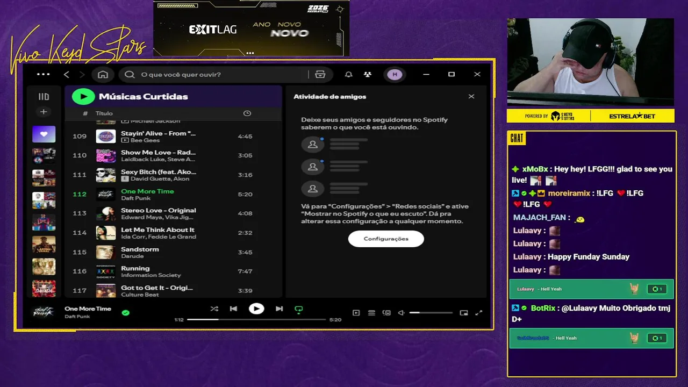Toggle the green liked checkmark for One More Time
688x387 pixels.
pos(126,312)
